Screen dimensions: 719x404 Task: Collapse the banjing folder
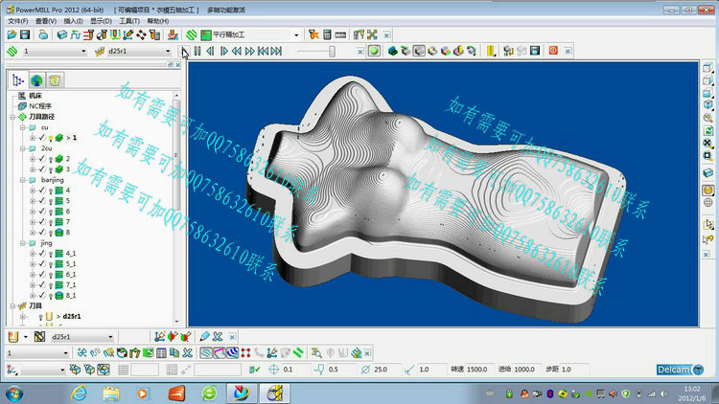(22, 180)
